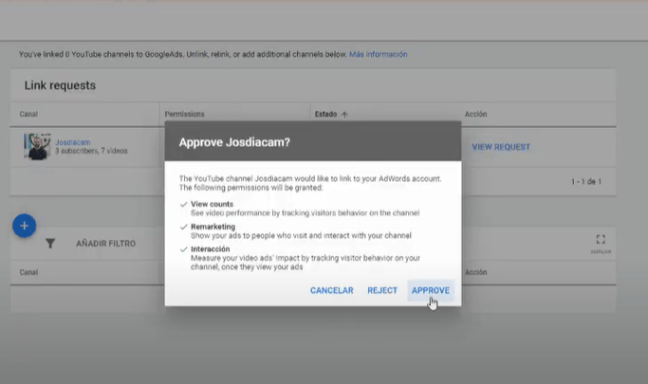Click the blue plus add channel button

24,226
